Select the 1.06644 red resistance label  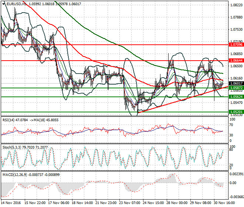click(x=236, y=61)
